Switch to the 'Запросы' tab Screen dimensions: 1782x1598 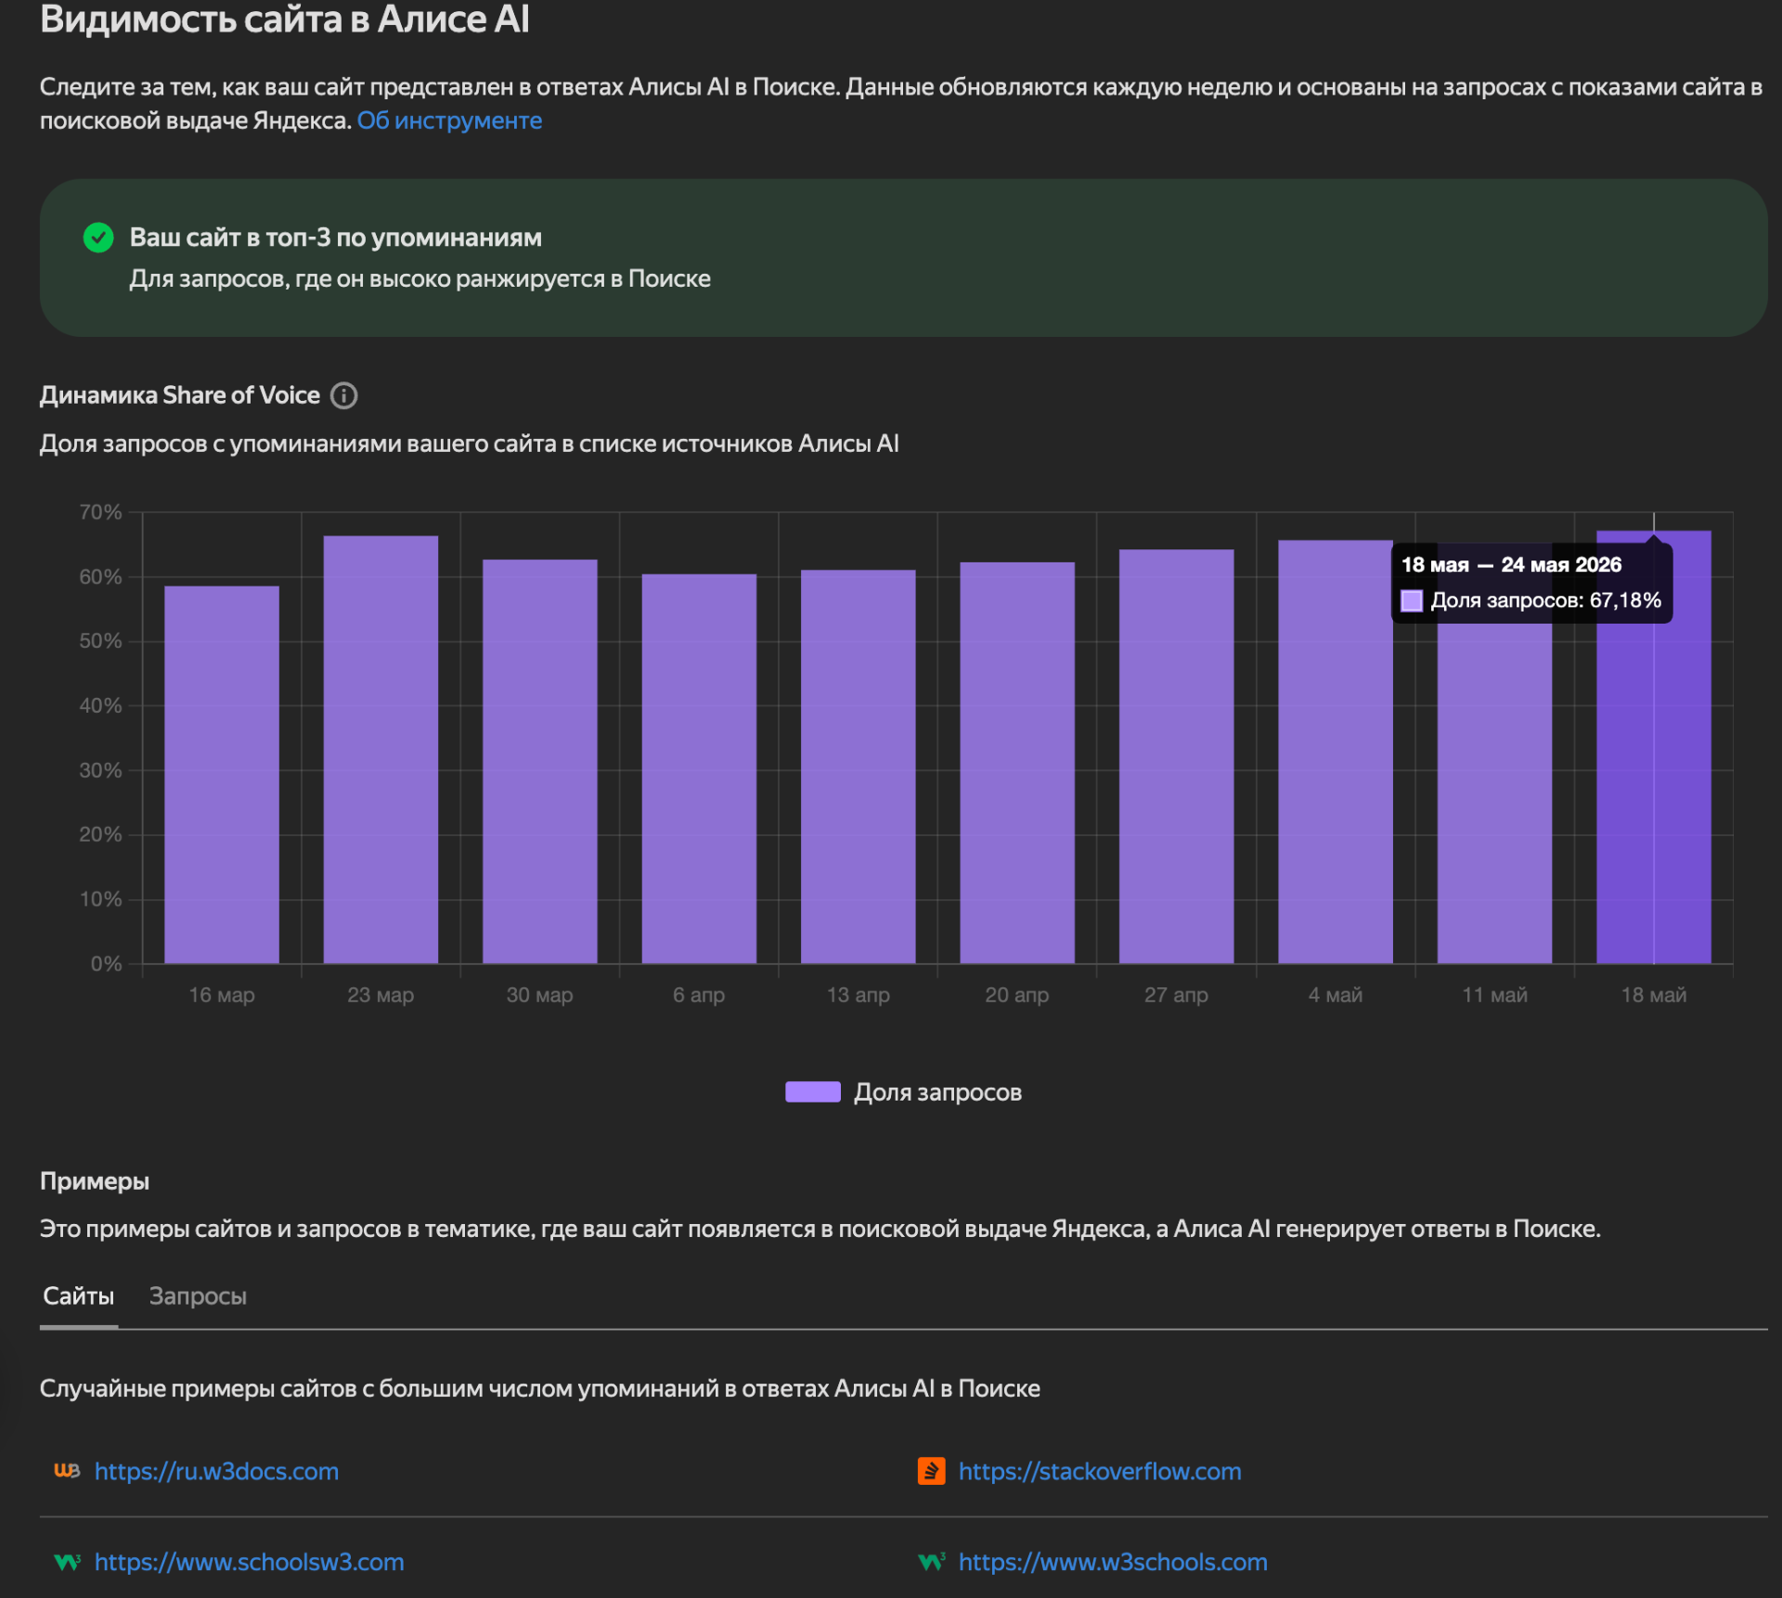coord(198,1296)
